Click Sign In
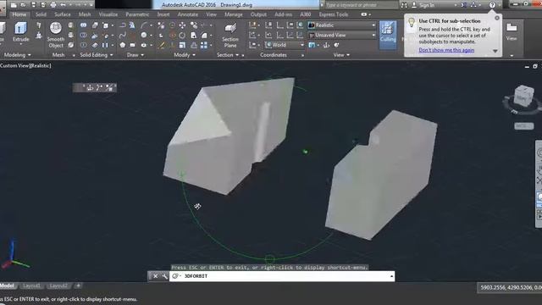The height and width of the screenshot is (305, 542). (x=427, y=5)
